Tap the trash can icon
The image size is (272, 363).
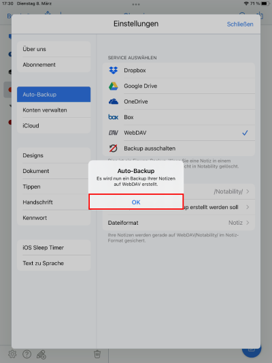pyautogui.click(x=97, y=354)
